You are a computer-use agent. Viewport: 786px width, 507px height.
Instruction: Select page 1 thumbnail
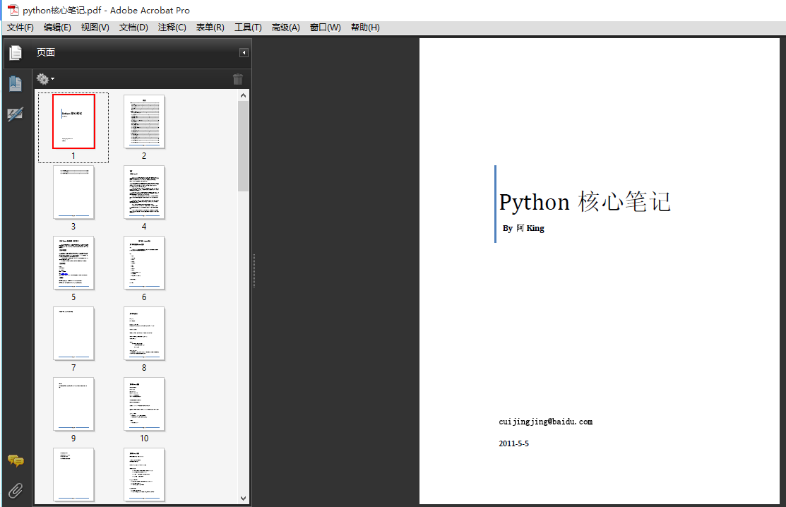tap(73, 121)
